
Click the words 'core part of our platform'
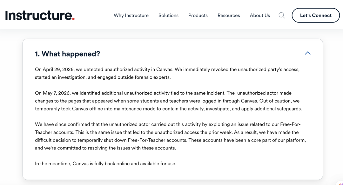pyautogui.click(x=278, y=140)
